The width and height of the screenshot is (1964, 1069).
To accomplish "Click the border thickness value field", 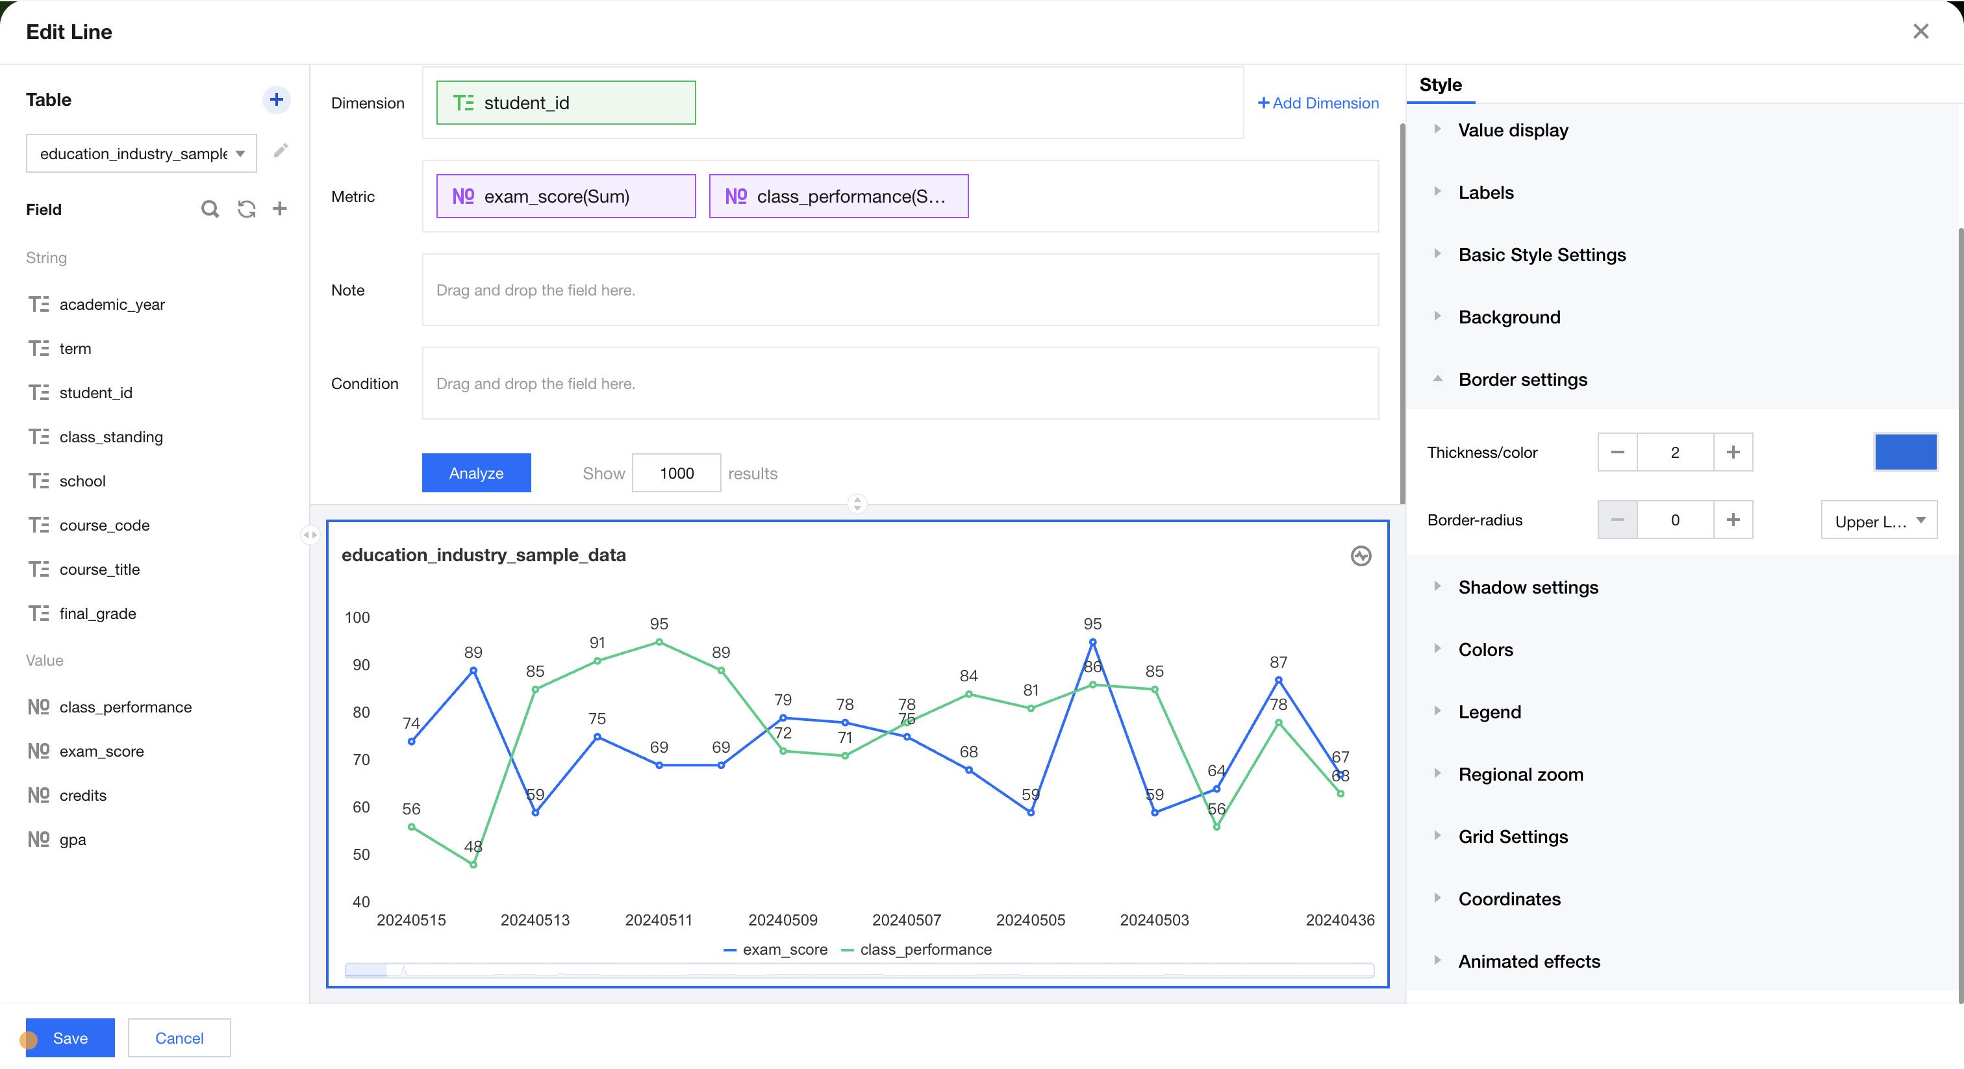I will tap(1675, 452).
